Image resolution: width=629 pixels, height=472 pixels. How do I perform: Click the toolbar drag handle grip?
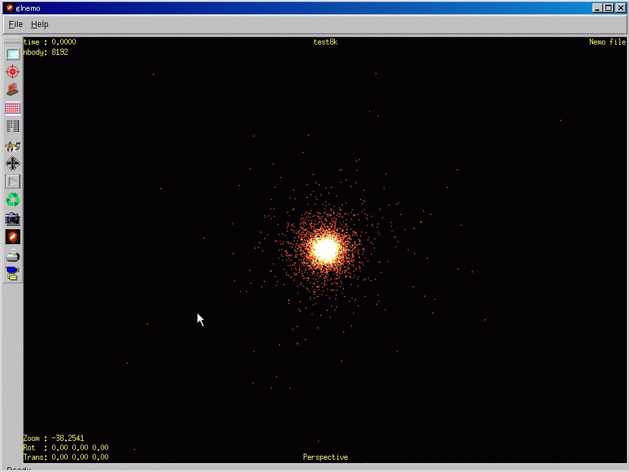[13, 41]
